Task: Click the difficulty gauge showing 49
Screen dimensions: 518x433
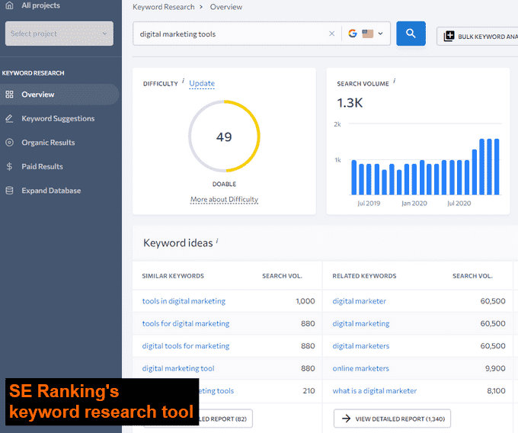Action: [x=224, y=136]
